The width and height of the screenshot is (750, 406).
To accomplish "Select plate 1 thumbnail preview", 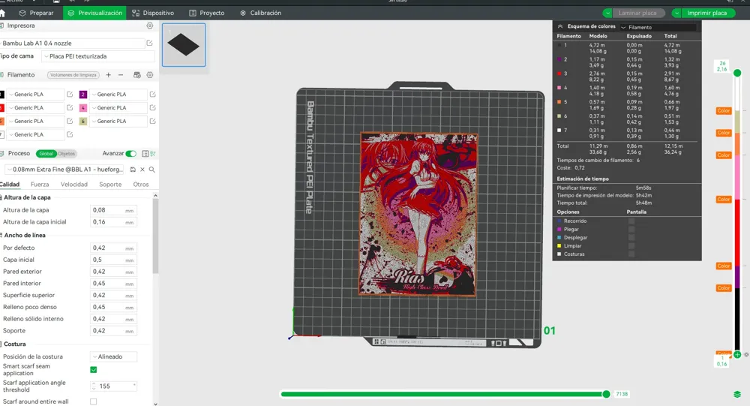I will 184,45.
